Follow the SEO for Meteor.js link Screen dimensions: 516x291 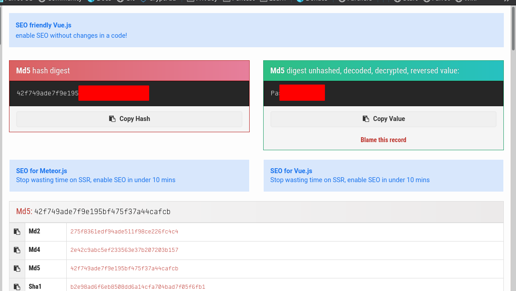pyautogui.click(x=41, y=171)
